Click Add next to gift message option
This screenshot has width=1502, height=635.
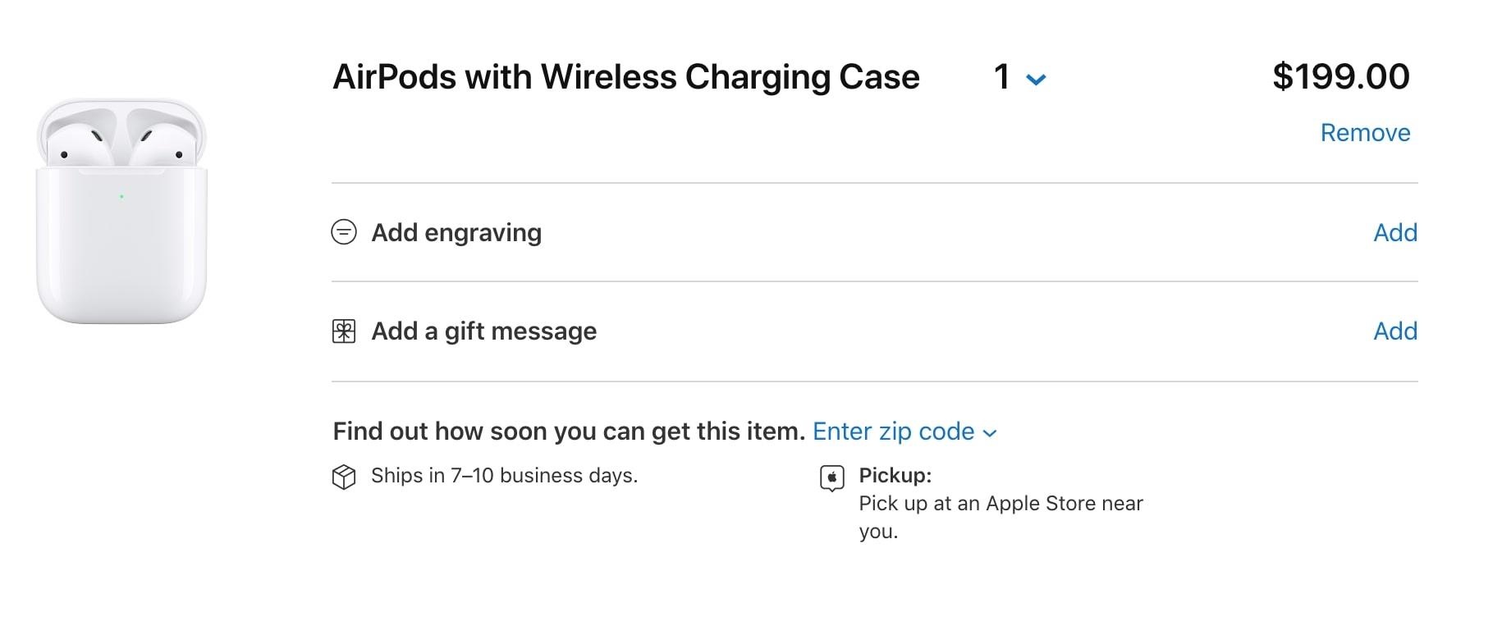tap(1394, 331)
